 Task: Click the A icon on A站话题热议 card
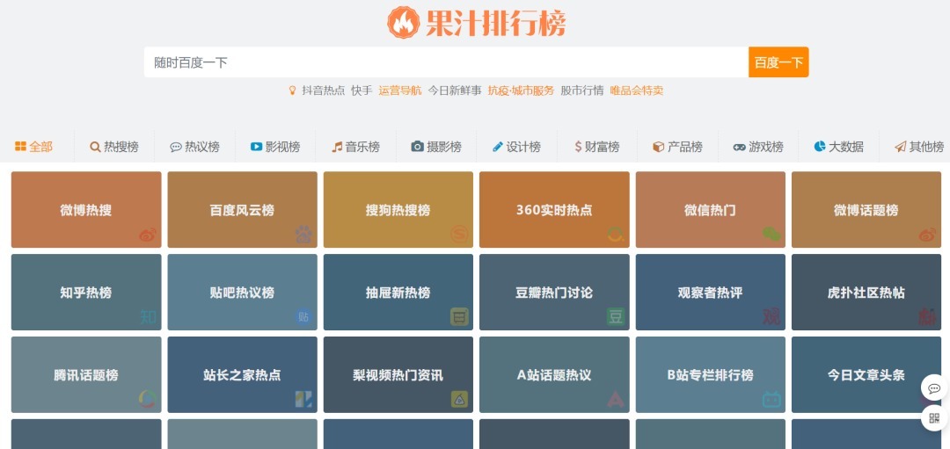pos(616,400)
